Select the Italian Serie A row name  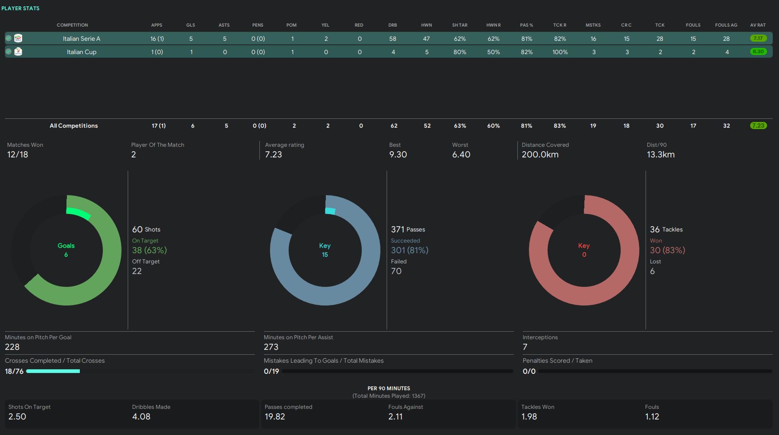[x=82, y=39]
